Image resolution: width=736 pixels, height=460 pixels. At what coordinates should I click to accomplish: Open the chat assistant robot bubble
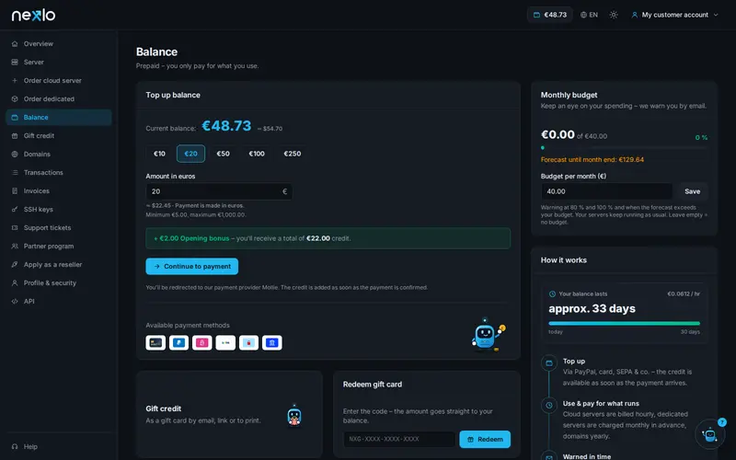[709, 434]
